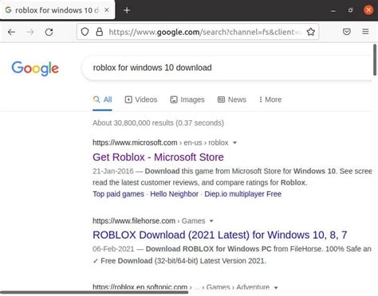
Task: Select the roblox for windows 10 tab
Action: click(x=57, y=10)
